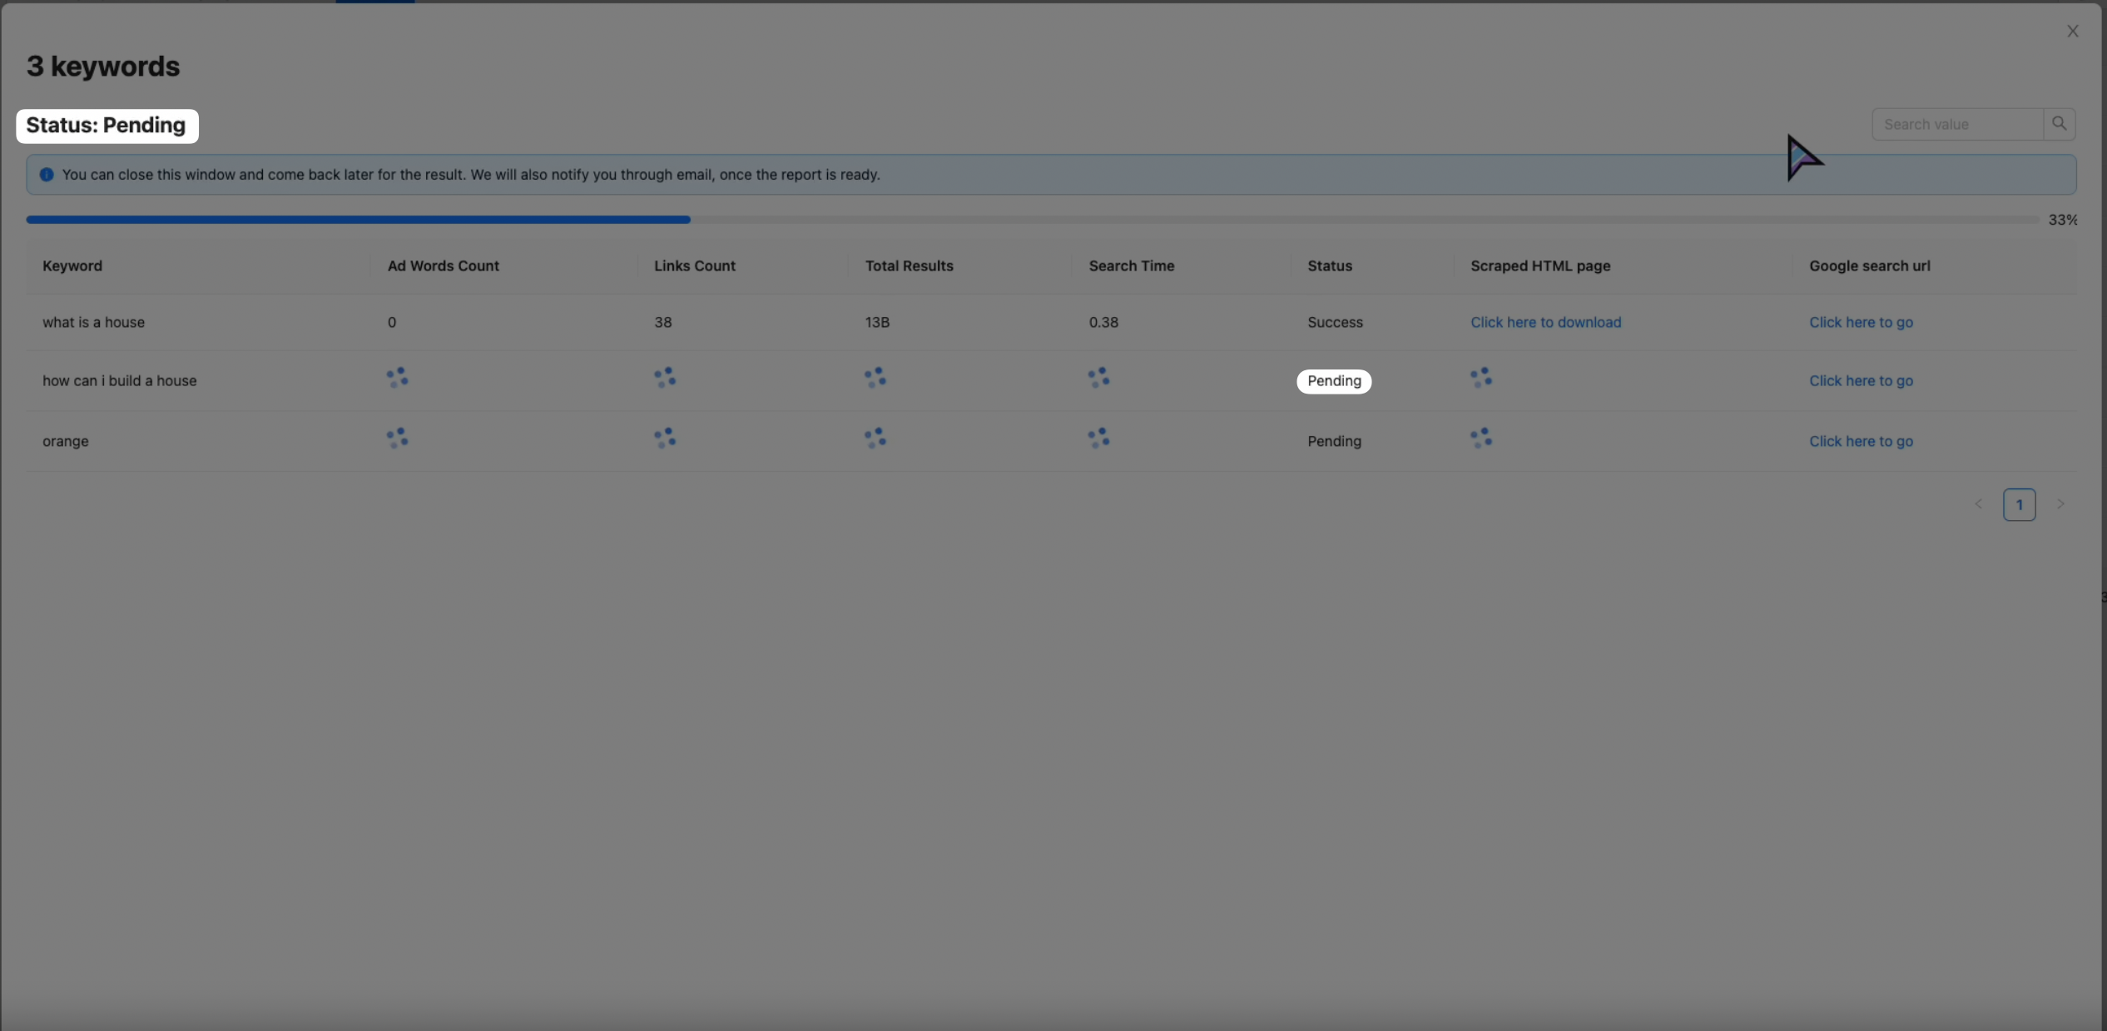Click the Keyword column header
Screen dimensions: 2107x1031
tap(72, 265)
